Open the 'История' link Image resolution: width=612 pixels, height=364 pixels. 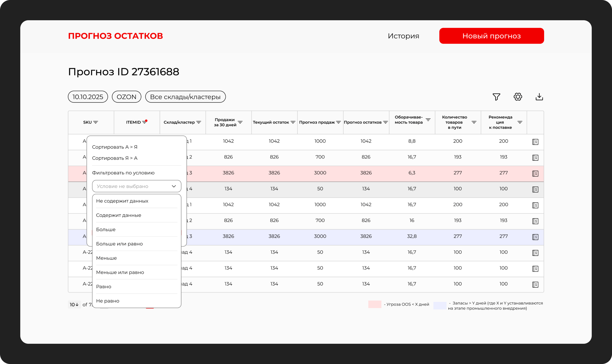tap(403, 36)
